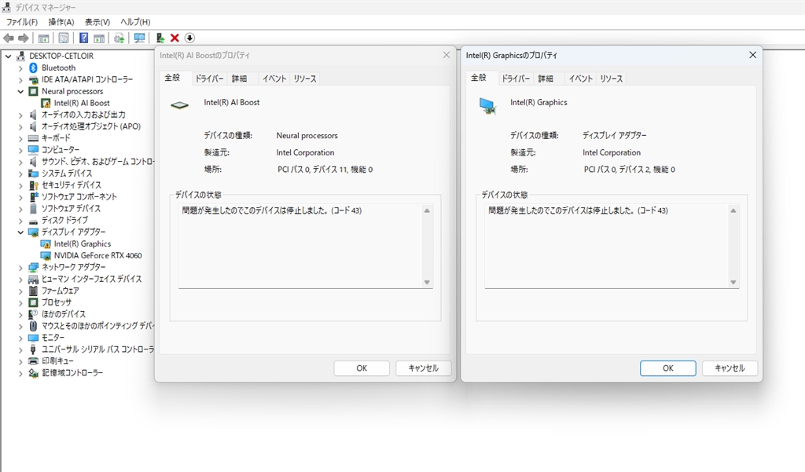
Task: Collapse the DESKTOP-CETLOIR root node
Action: (x=8, y=57)
